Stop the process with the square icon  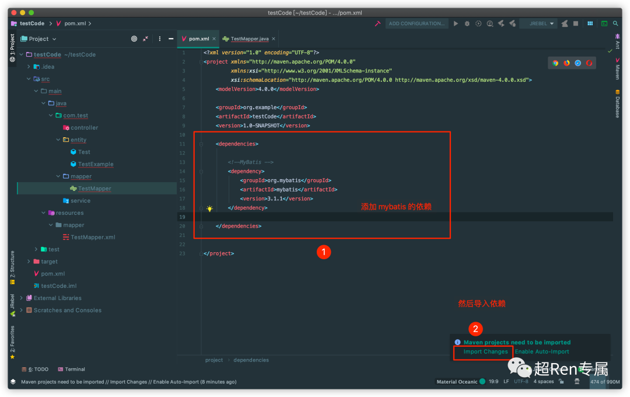576,24
